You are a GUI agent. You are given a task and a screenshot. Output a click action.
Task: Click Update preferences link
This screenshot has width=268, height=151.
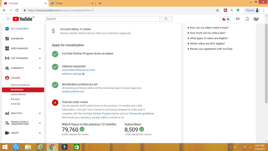coord(73,91)
